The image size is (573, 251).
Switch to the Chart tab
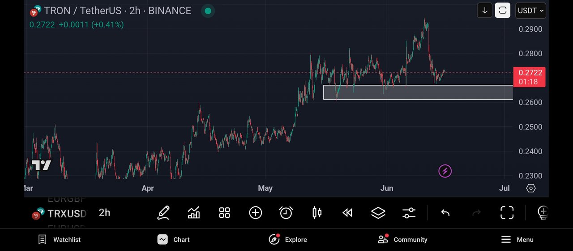click(174, 240)
